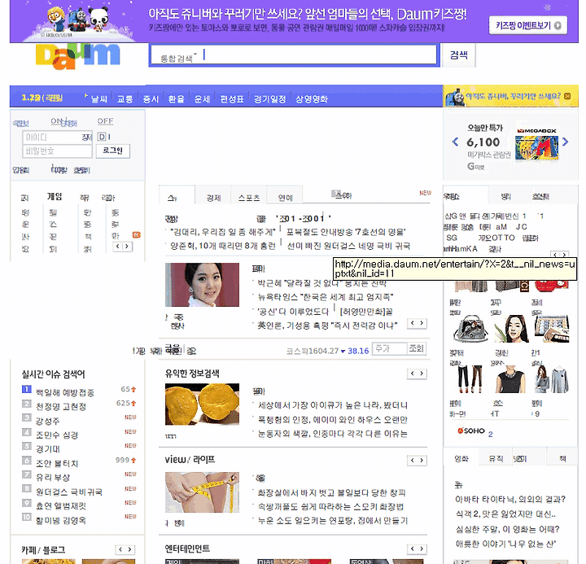The height and width of the screenshot is (564, 586).
Task: Go to next page of main news headlines
Action: [422, 323]
